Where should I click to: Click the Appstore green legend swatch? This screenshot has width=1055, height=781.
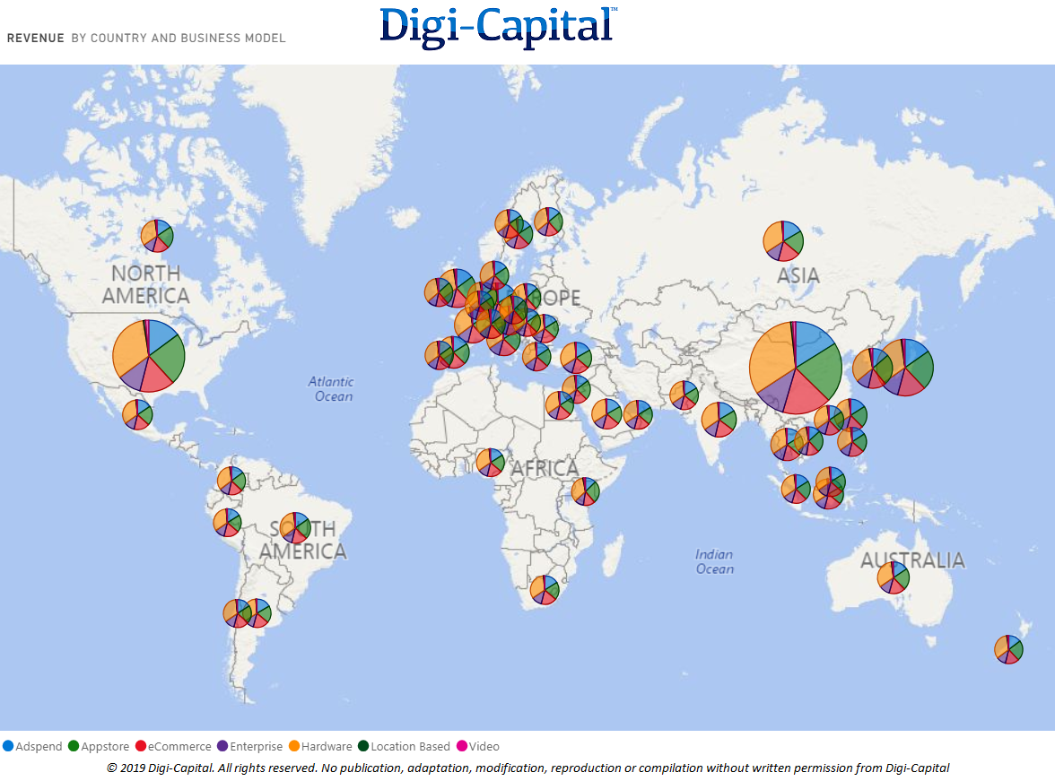pyautogui.click(x=74, y=746)
